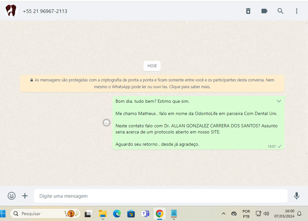Change the POR PTB input language

246,214
